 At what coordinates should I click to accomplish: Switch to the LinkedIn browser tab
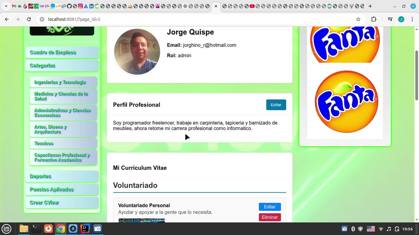point(91,6)
